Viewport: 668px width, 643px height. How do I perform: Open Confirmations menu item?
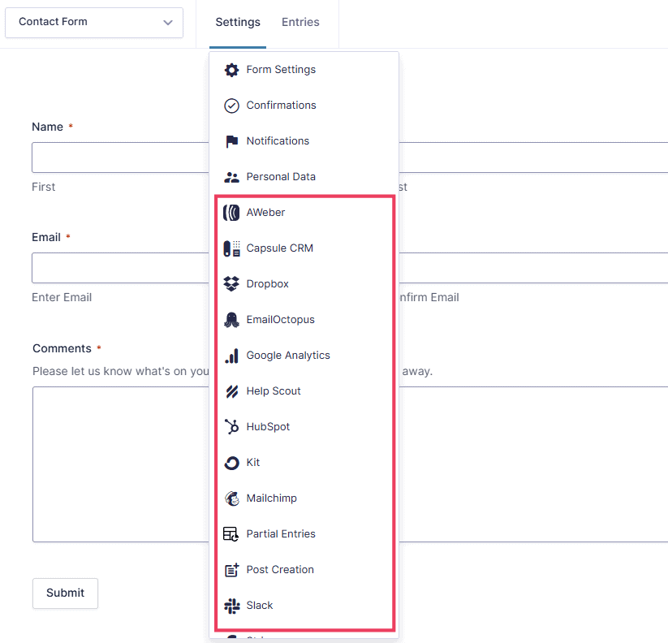coord(304,106)
